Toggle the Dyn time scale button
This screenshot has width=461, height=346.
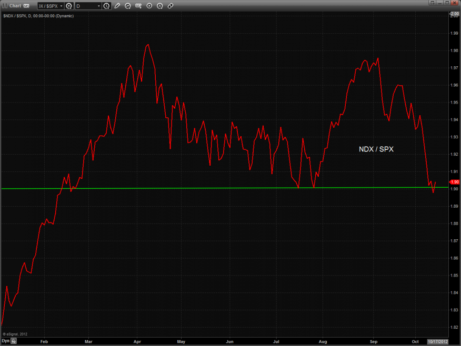click(5, 341)
